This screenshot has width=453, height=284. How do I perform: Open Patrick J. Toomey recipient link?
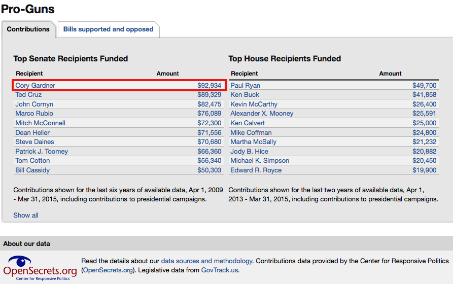(x=42, y=152)
